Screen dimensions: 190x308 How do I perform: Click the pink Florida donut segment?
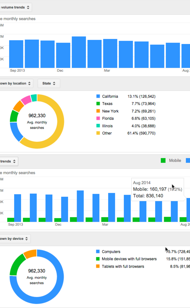(27, 100)
